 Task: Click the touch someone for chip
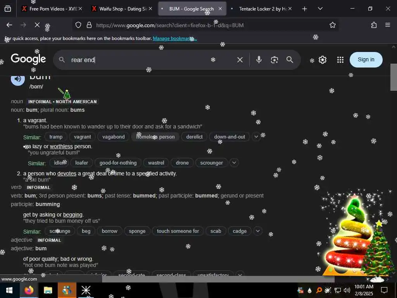coord(178,231)
